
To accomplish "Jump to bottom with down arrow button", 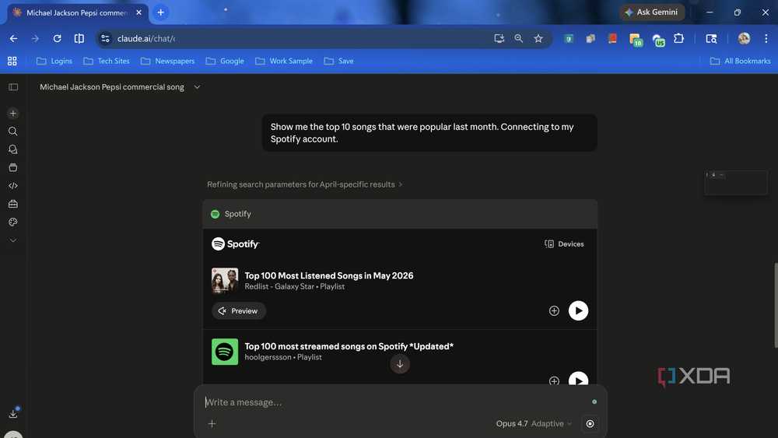I will point(399,364).
